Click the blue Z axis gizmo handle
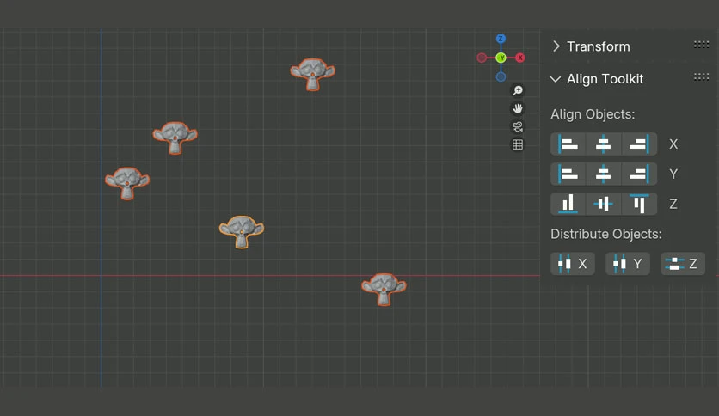The width and height of the screenshot is (719, 416). [x=501, y=39]
